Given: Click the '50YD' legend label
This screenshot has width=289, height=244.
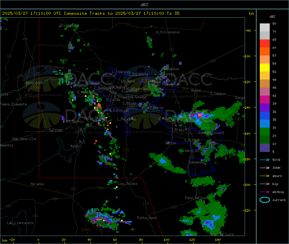Looking at the screenshot, I should (x=276, y=160).
